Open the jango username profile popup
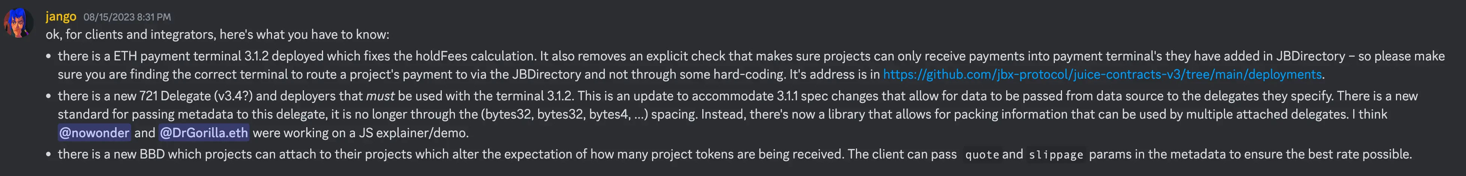This screenshot has width=1466, height=176. click(x=61, y=16)
